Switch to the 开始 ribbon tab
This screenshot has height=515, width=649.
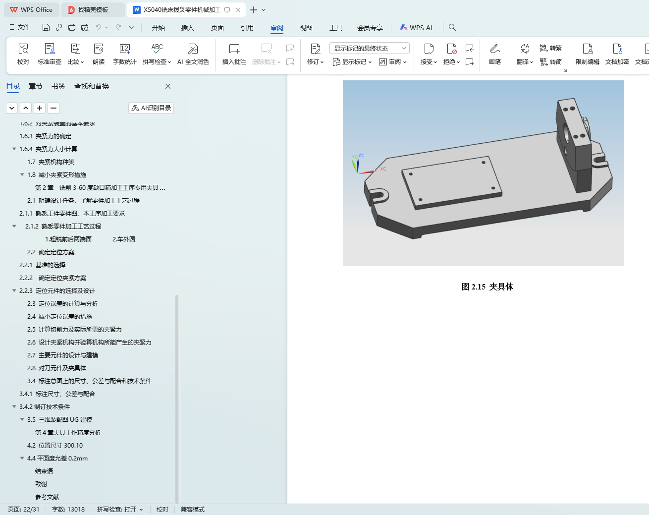click(159, 28)
